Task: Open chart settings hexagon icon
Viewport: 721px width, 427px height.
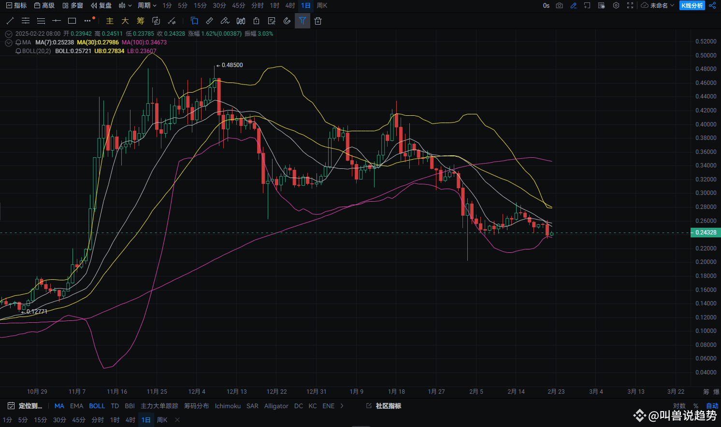Action: (616, 5)
